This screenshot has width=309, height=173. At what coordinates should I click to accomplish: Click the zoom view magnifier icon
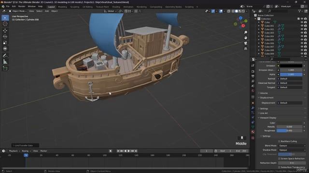[246, 32]
